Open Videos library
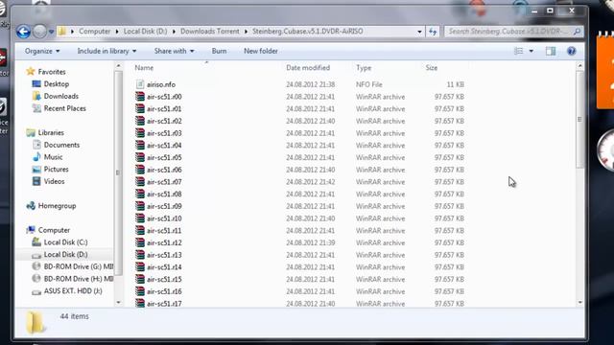Screen dimensions: 614x345 click(54, 181)
